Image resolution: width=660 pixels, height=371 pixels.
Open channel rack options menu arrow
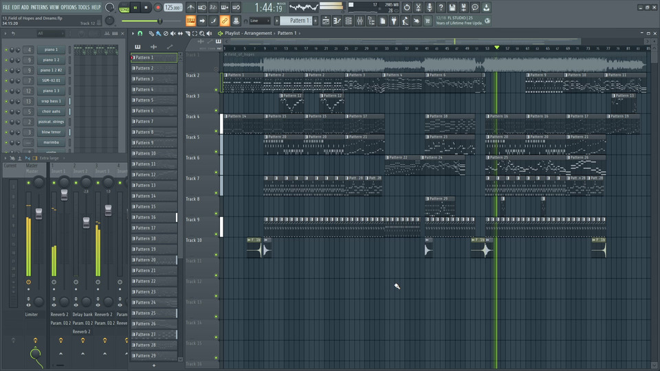point(5,33)
